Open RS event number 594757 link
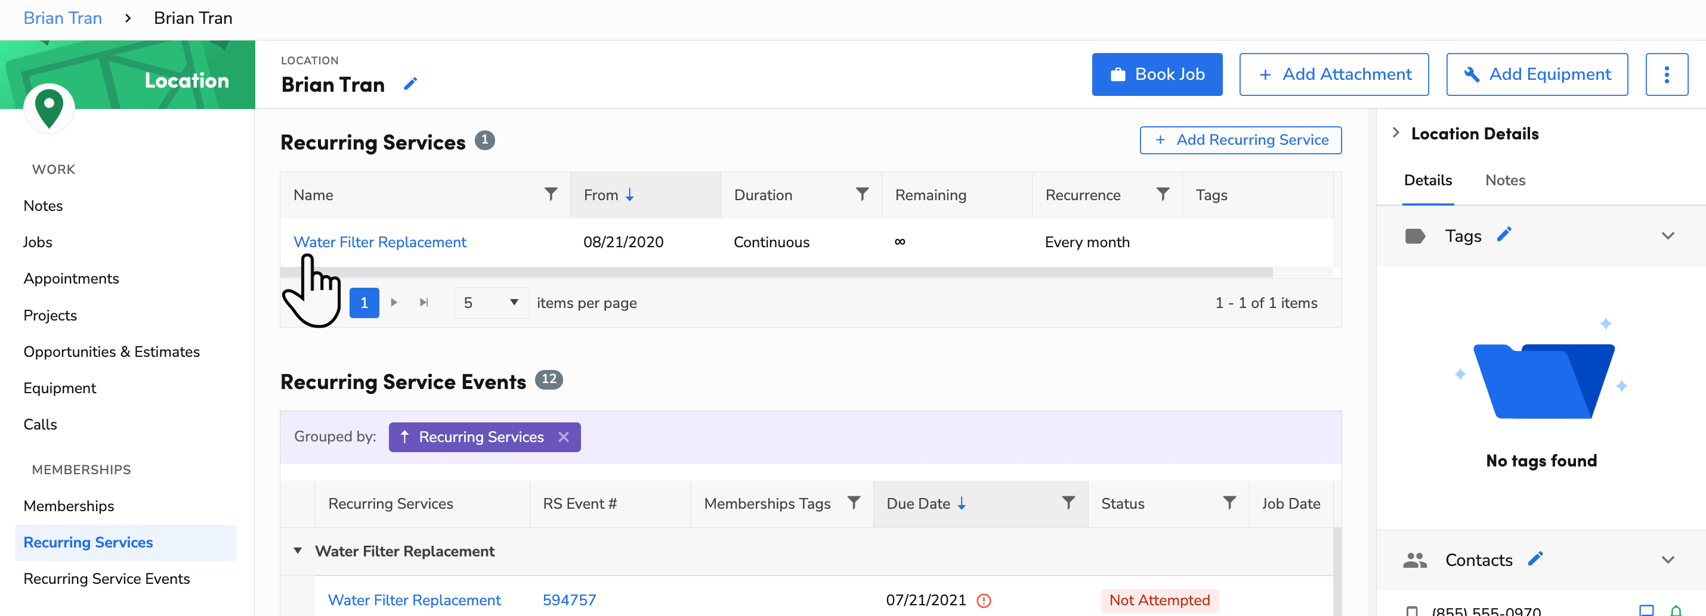 click(x=569, y=600)
